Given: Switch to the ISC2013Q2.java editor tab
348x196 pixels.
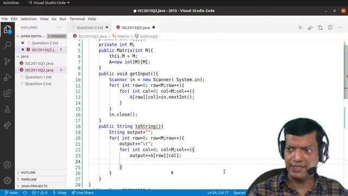Looking at the screenshot, I should point(135,28).
